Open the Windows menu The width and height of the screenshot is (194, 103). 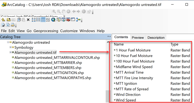tap(87, 31)
